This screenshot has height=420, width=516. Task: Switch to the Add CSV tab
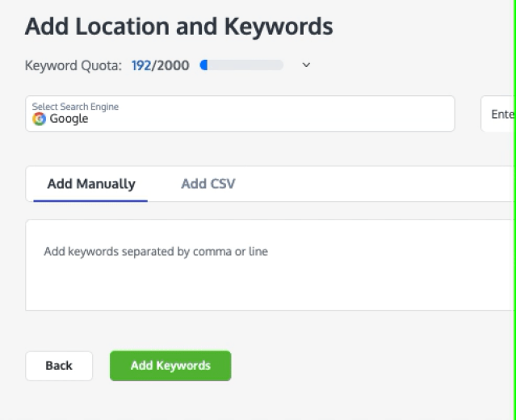[x=208, y=184]
